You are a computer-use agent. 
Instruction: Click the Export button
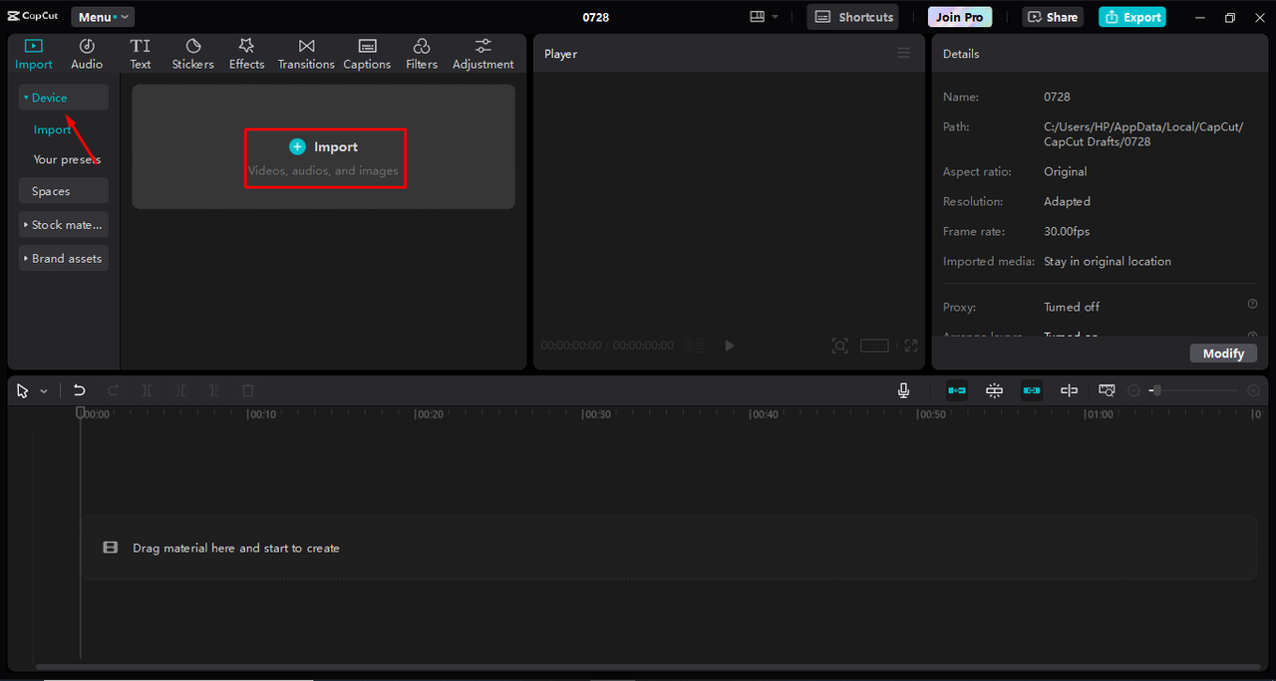tap(1132, 17)
